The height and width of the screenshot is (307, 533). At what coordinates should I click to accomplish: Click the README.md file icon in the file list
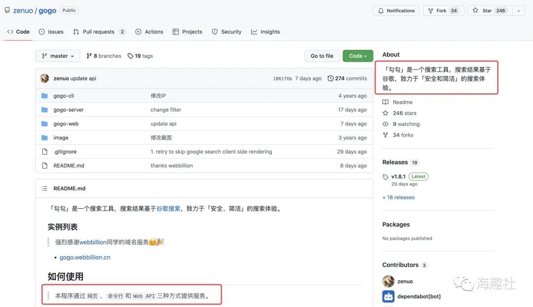tap(44, 165)
